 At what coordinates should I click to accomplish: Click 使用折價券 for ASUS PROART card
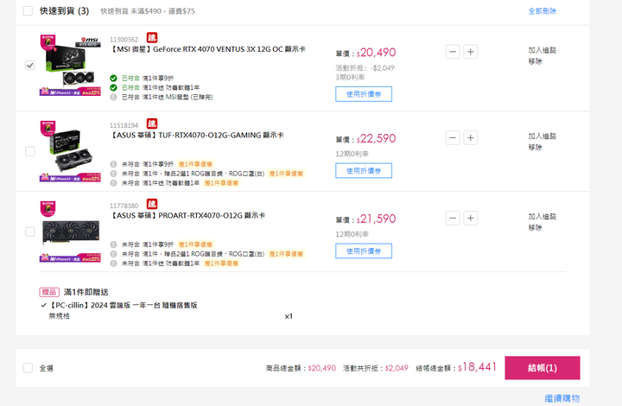click(x=364, y=251)
